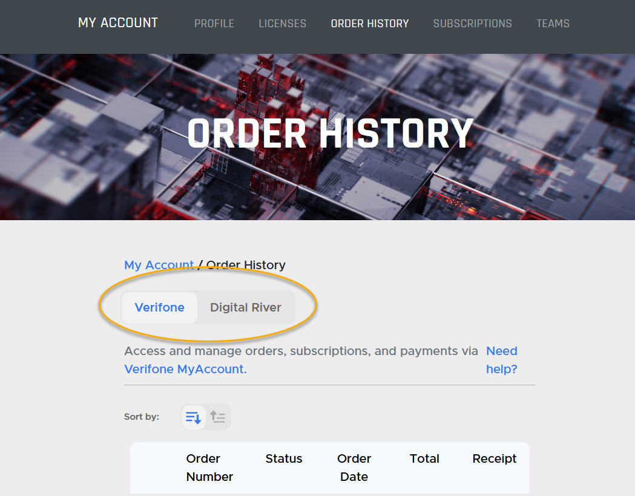
Task: Open the Verifone MyAccount link
Action: click(185, 369)
